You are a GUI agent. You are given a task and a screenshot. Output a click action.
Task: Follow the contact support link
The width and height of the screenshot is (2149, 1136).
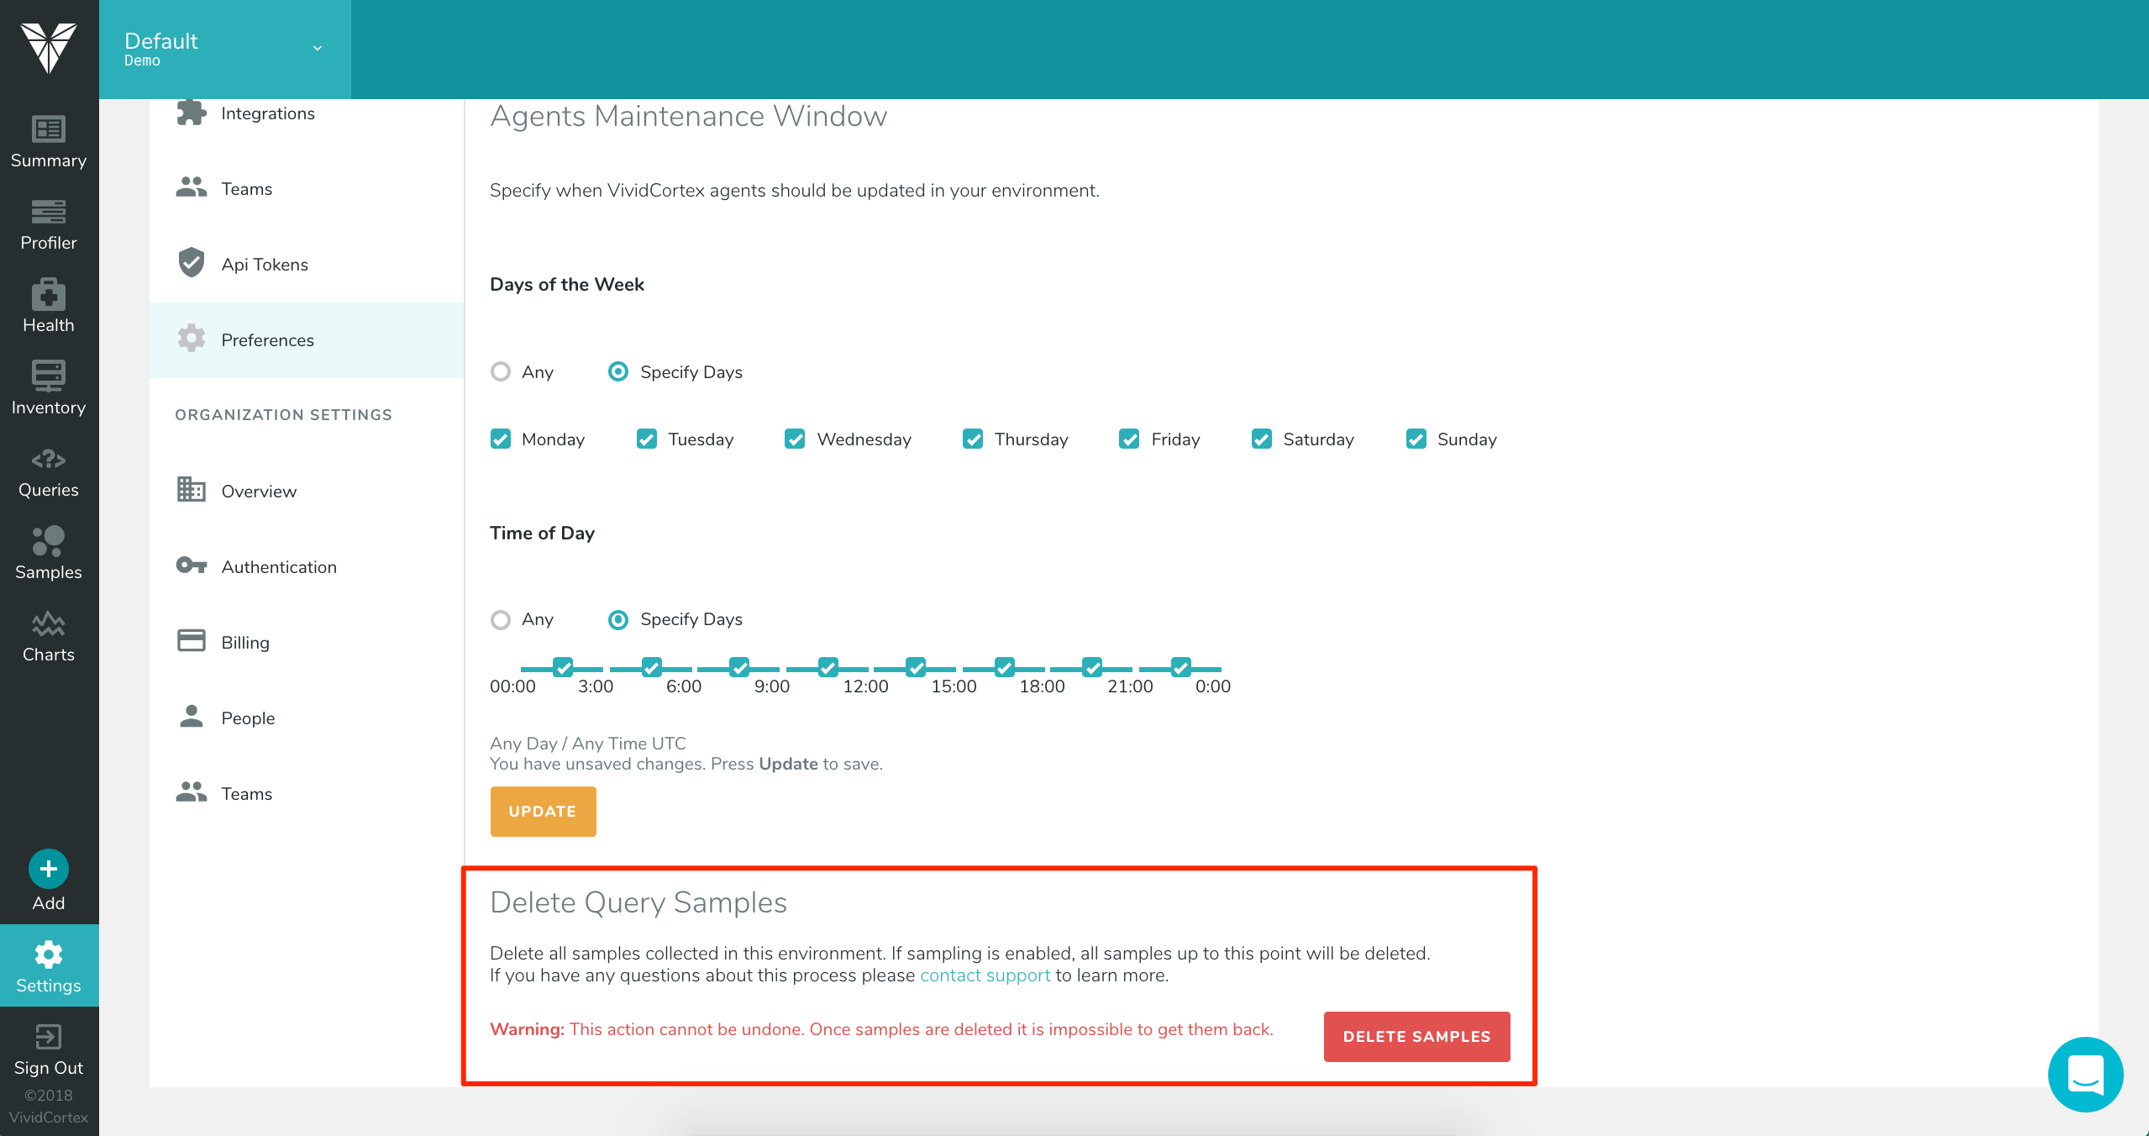[984, 975]
